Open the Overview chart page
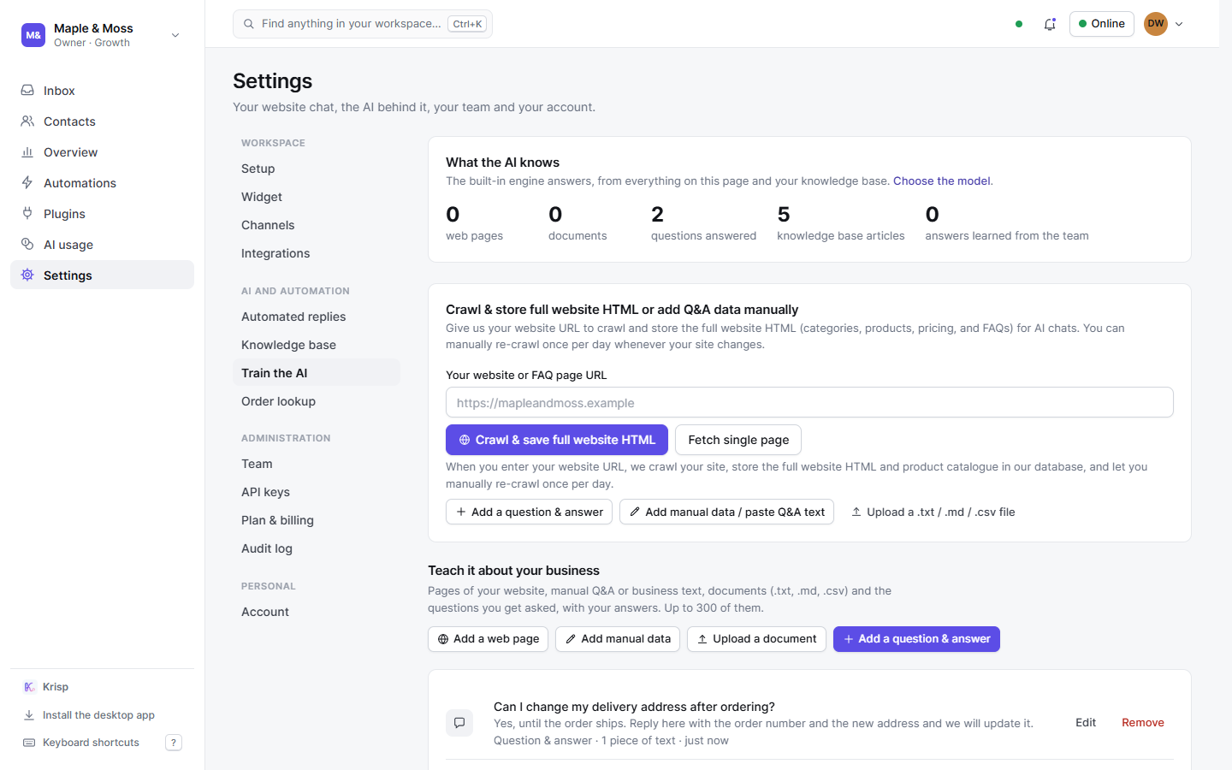Viewport: 1232px width, 770px height. tap(102, 152)
